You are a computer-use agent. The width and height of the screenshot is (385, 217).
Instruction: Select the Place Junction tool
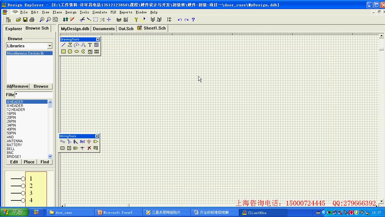click(x=82, y=148)
